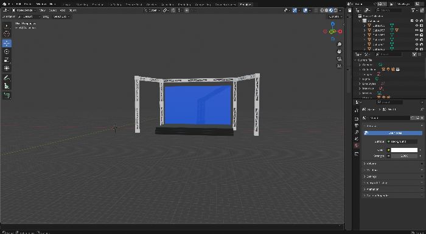Click the blue screen object in viewport
Screen dimensions: 426x234
198,105
